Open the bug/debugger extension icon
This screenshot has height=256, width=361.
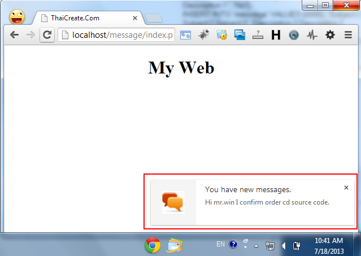[x=204, y=35]
